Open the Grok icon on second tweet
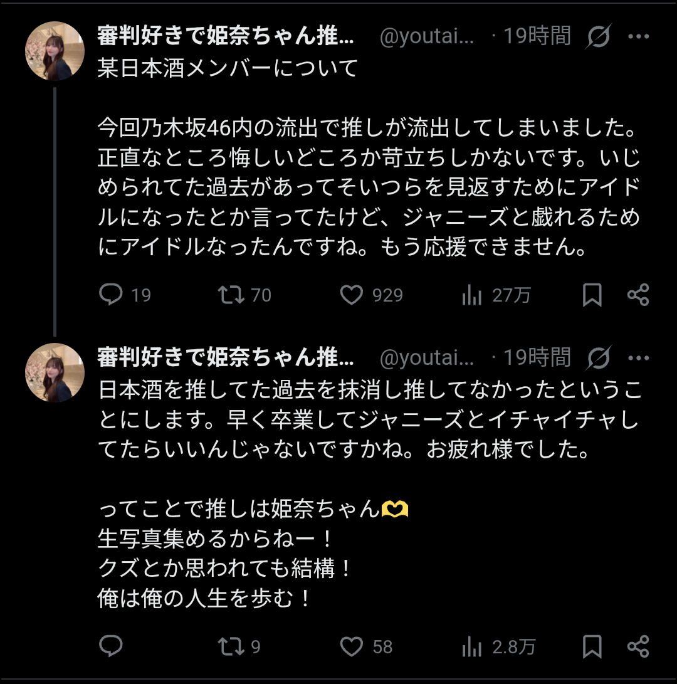The width and height of the screenshot is (677, 684). (598, 358)
